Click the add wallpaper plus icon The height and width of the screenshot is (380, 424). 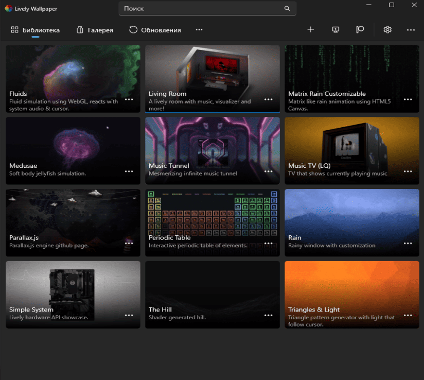pyautogui.click(x=310, y=30)
